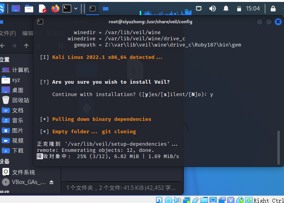This screenshot has height=203, width=284.
Task: Click VirtualBox processor V status icon
Action: coord(231,200)
